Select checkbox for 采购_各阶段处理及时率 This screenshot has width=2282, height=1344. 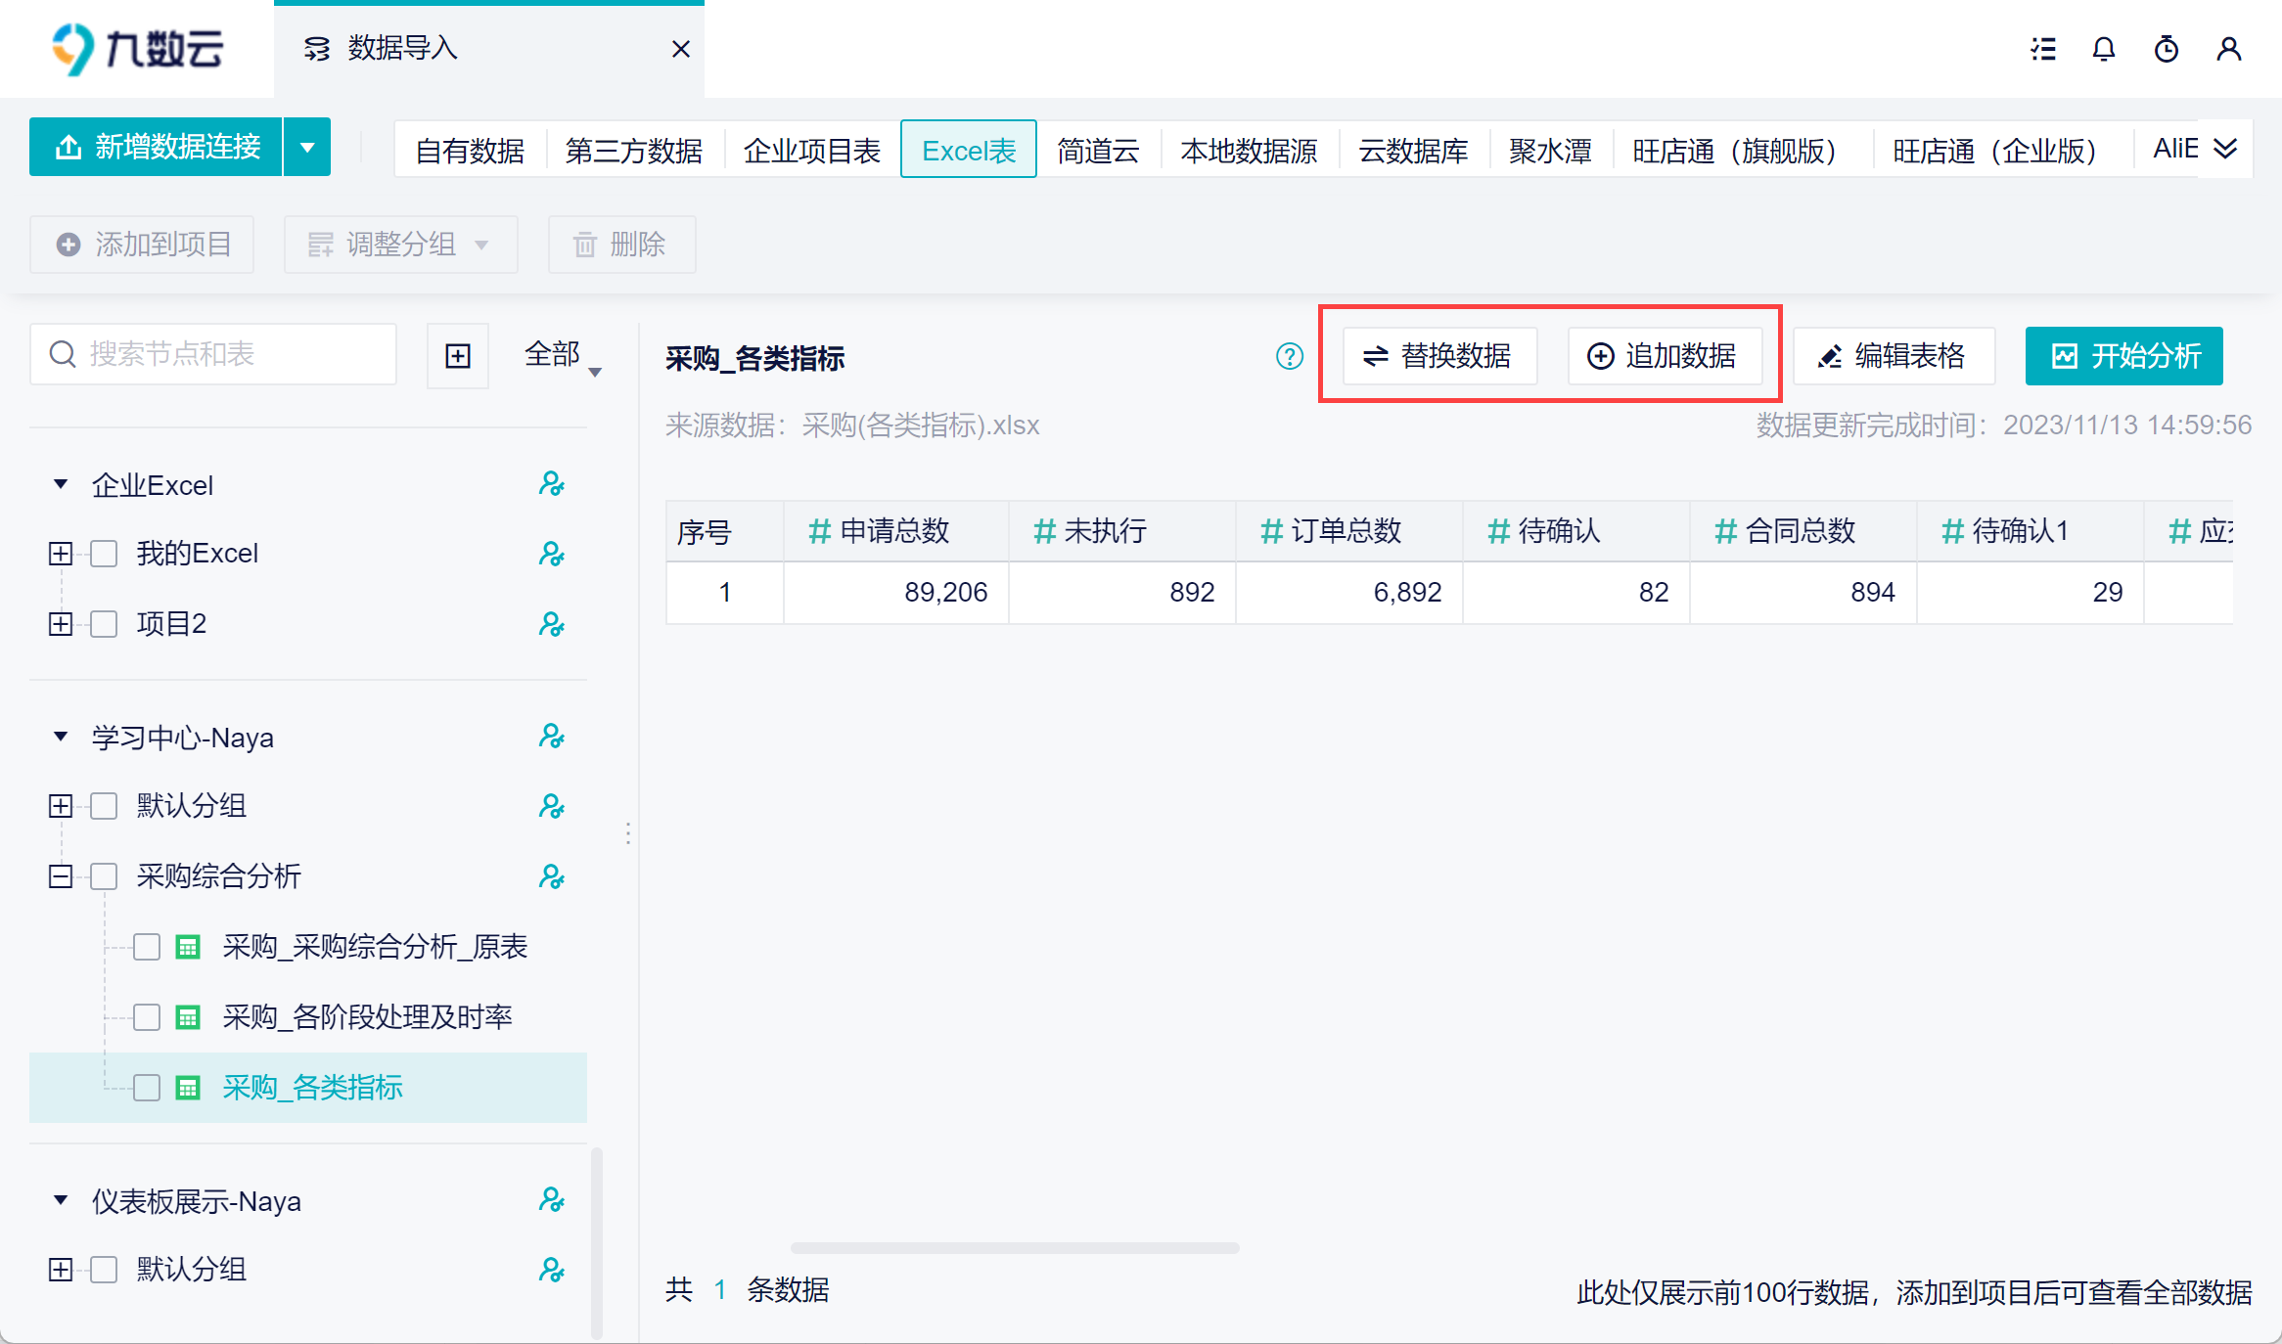(x=147, y=1017)
